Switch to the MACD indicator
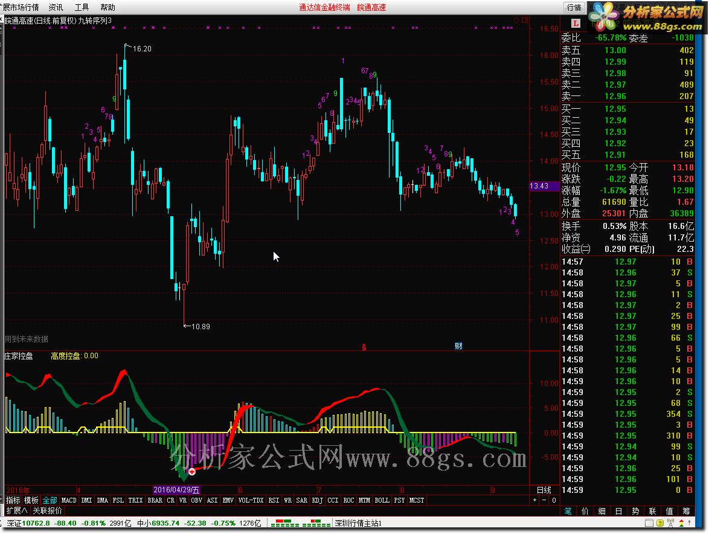This screenshot has width=709, height=534. [69, 500]
